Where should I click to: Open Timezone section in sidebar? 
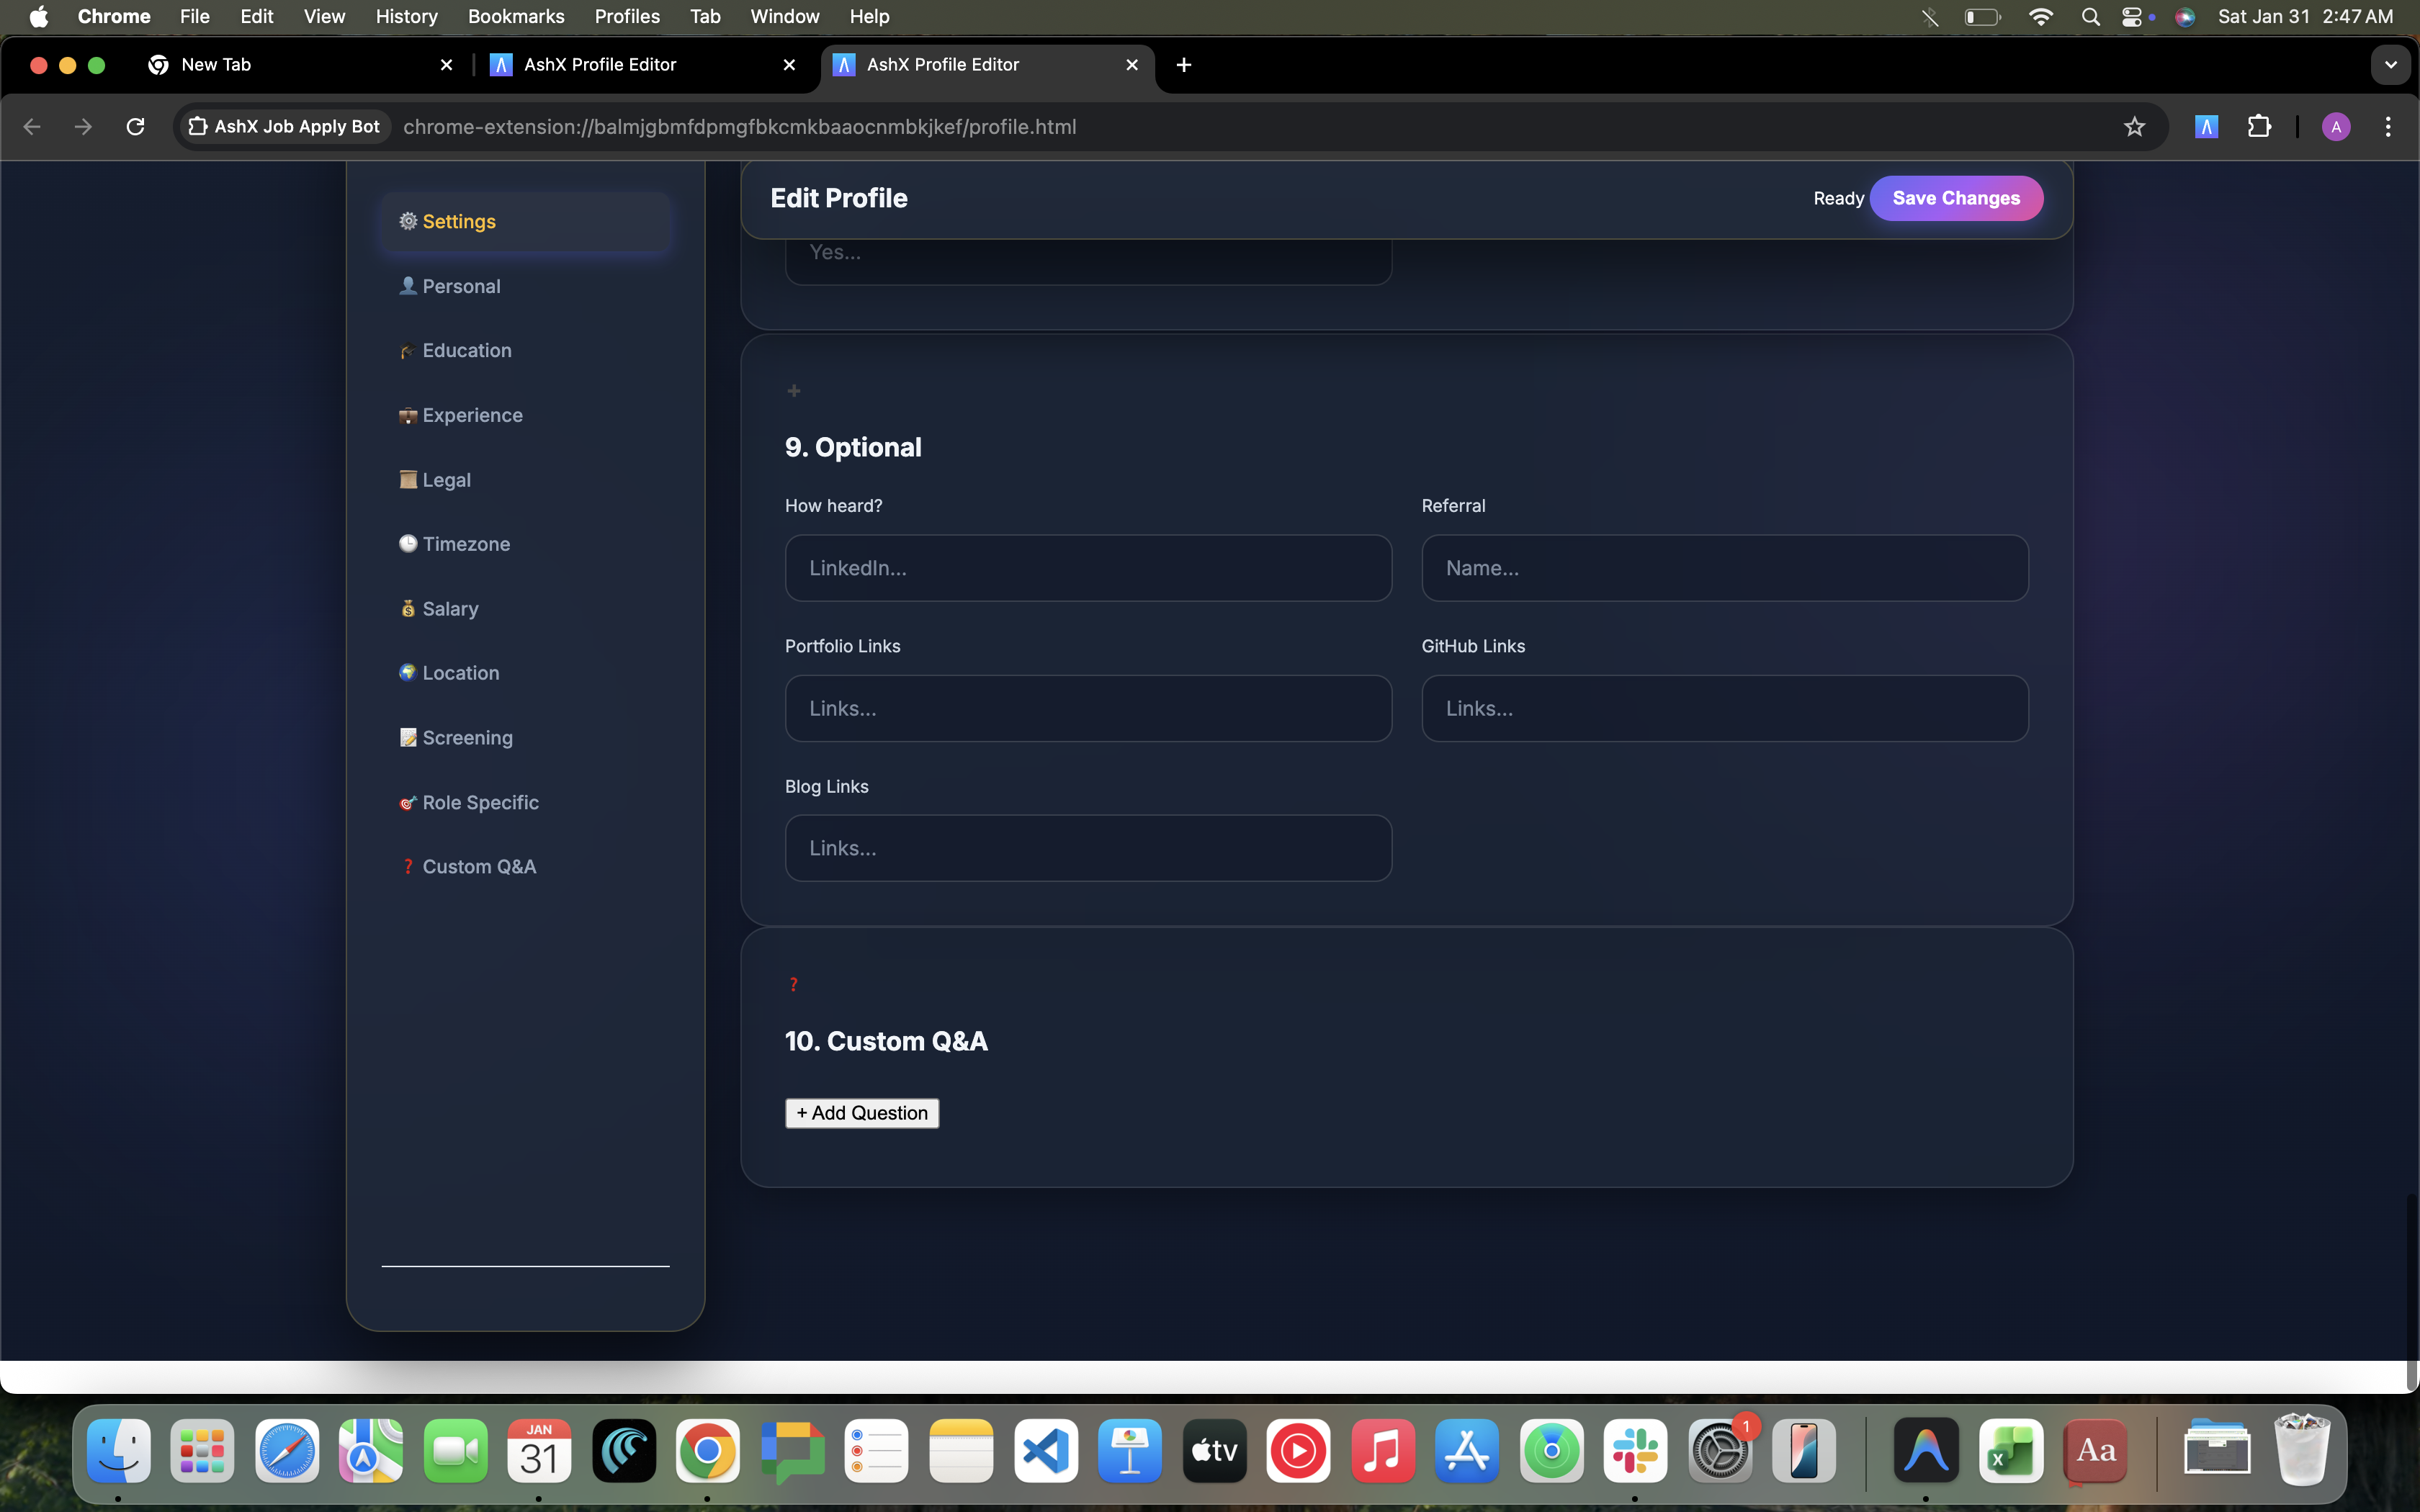525,544
